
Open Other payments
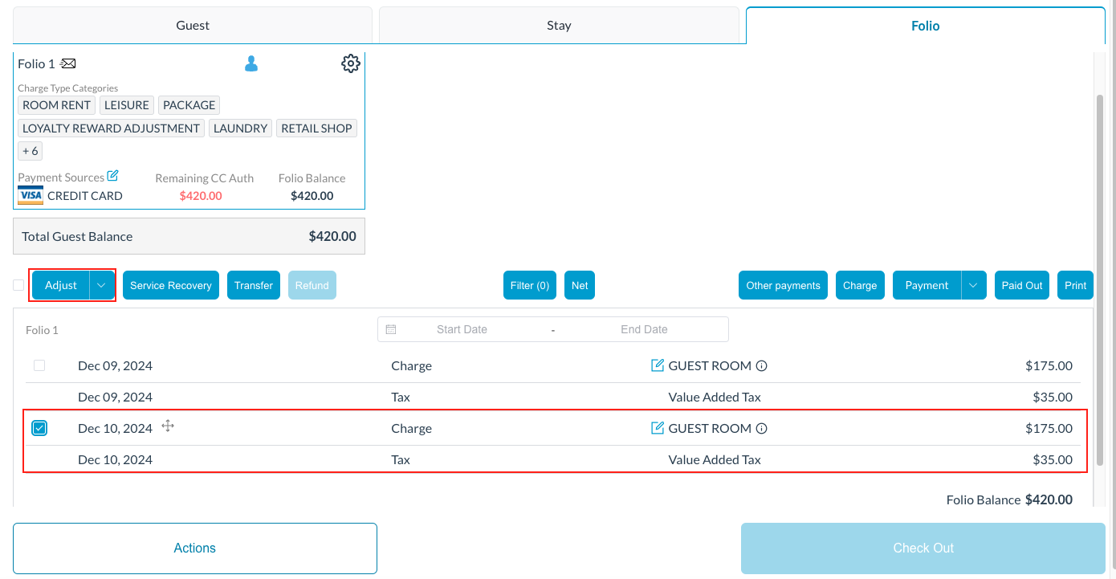coord(782,285)
